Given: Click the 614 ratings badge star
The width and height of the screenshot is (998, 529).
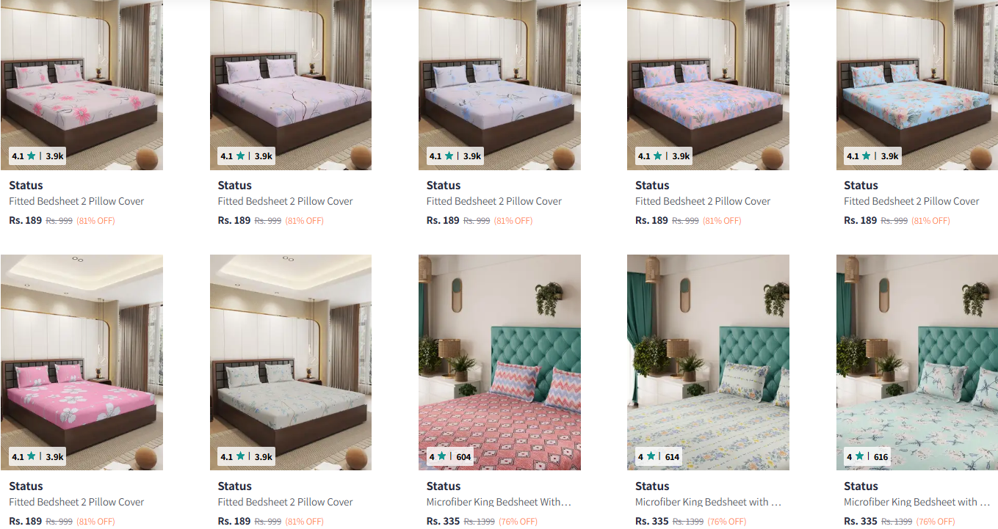Looking at the screenshot, I should [x=651, y=456].
